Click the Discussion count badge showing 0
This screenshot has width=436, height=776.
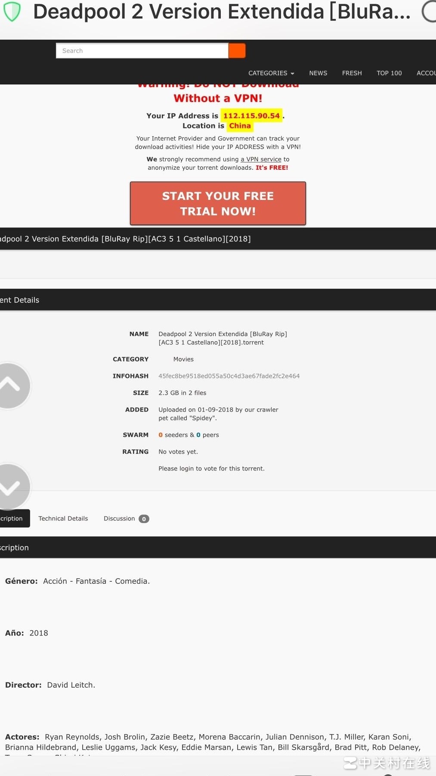pos(144,519)
